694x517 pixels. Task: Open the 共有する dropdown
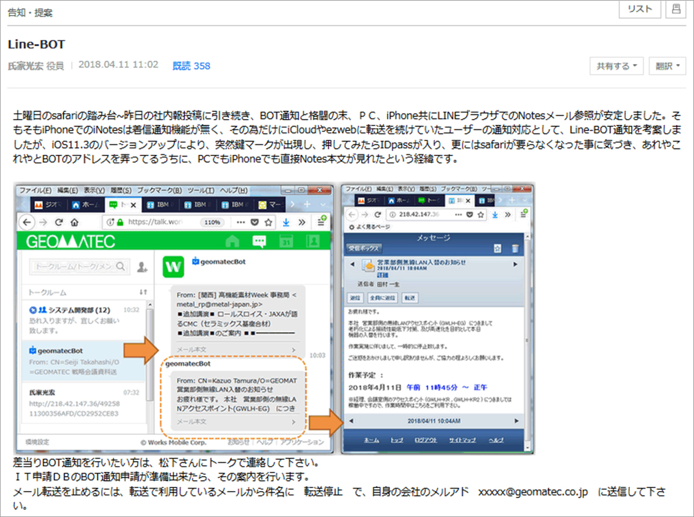tap(617, 66)
